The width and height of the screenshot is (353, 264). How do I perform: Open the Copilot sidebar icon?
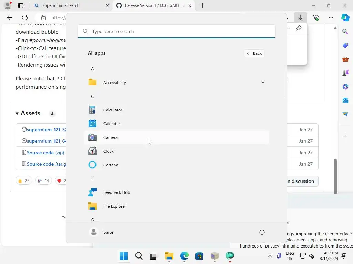pos(345,18)
